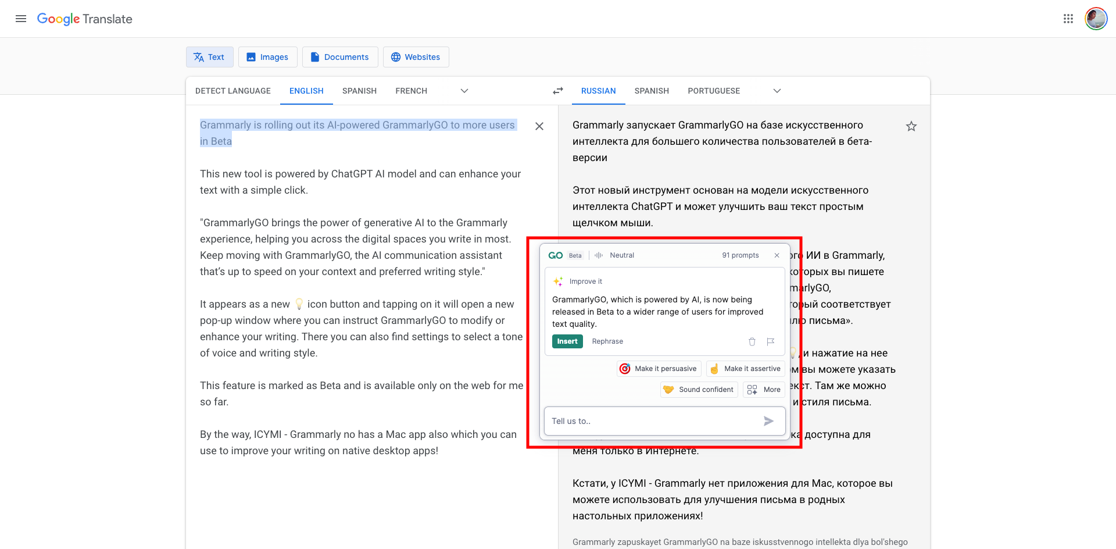
Task: Save translation with the star icon
Action: coord(911,126)
